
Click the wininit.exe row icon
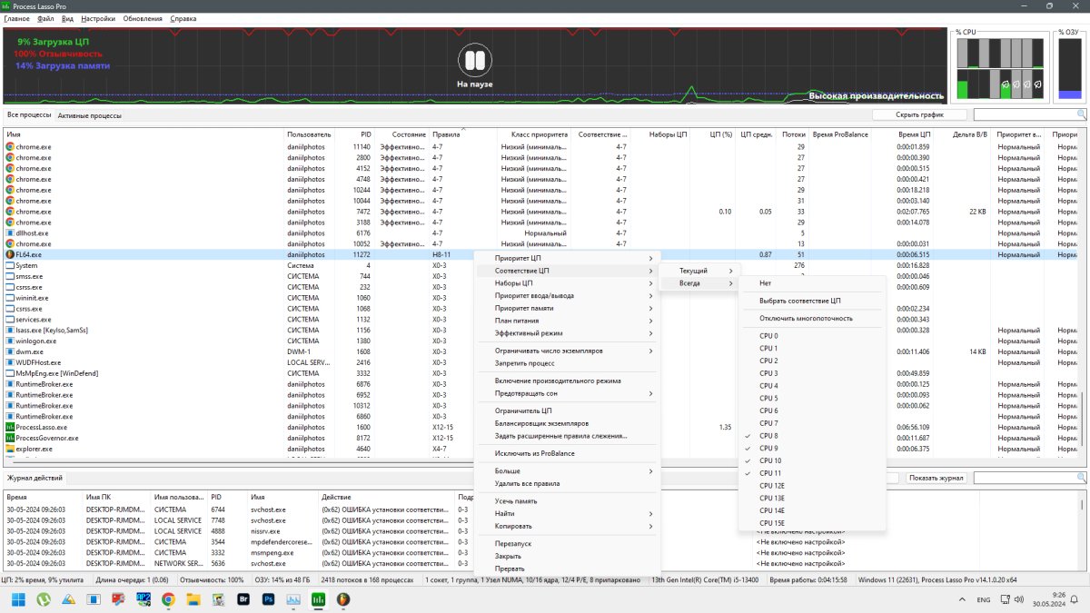(x=10, y=298)
